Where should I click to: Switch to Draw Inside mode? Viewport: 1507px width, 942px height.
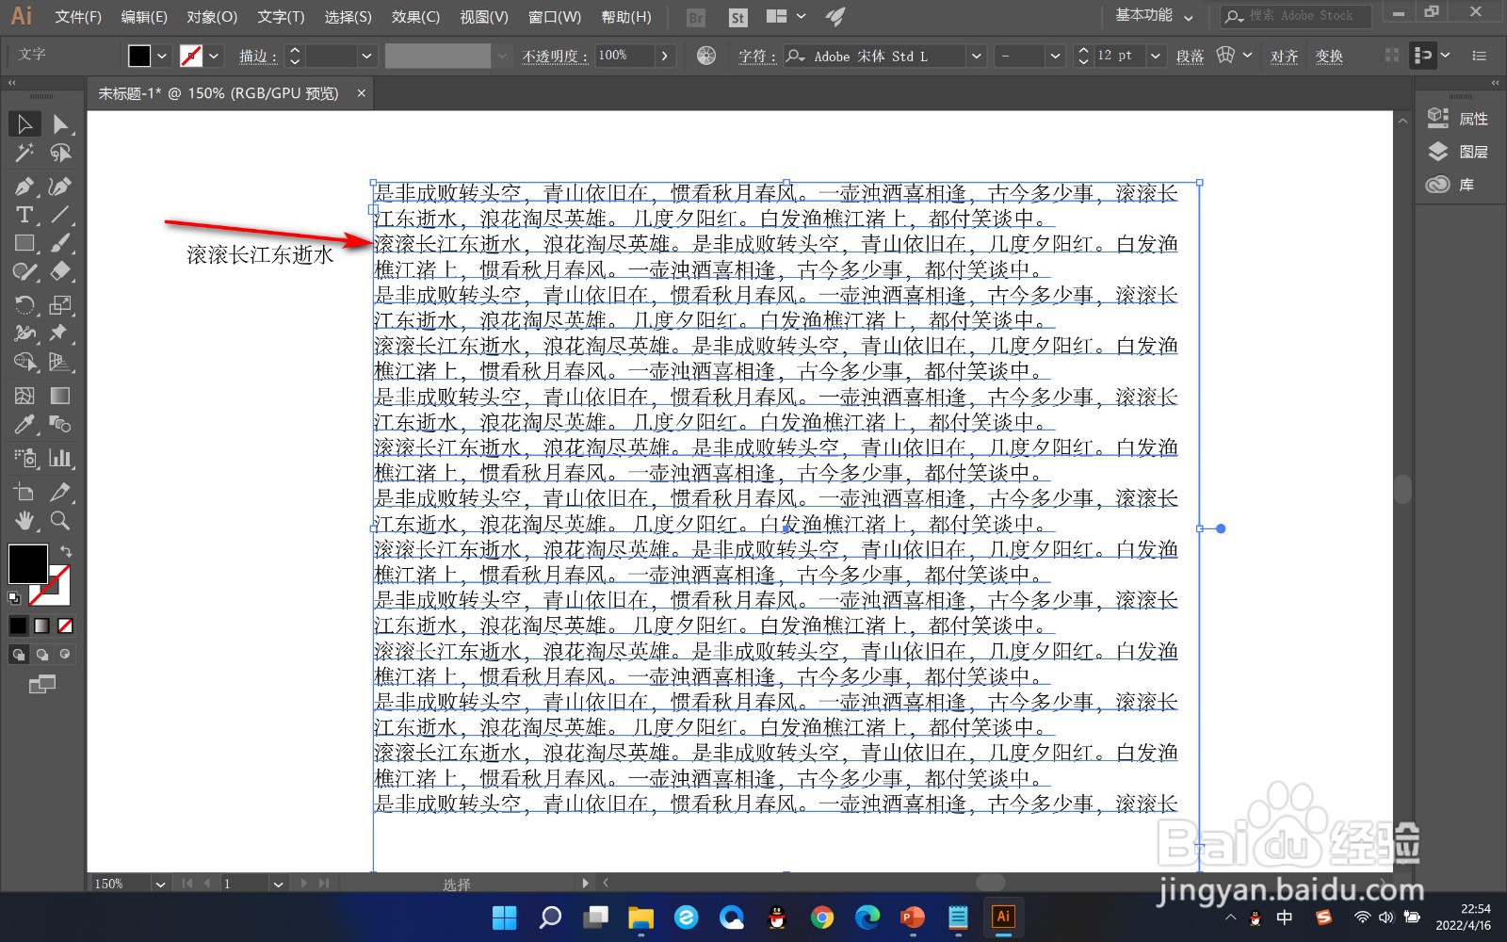[x=65, y=655]
